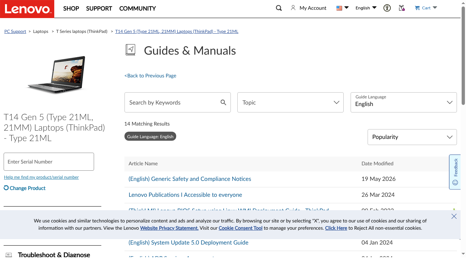This screenshot has height=276, width=466.
Task: Expand the Topic dropdown
Action: [x=291, y=102]
